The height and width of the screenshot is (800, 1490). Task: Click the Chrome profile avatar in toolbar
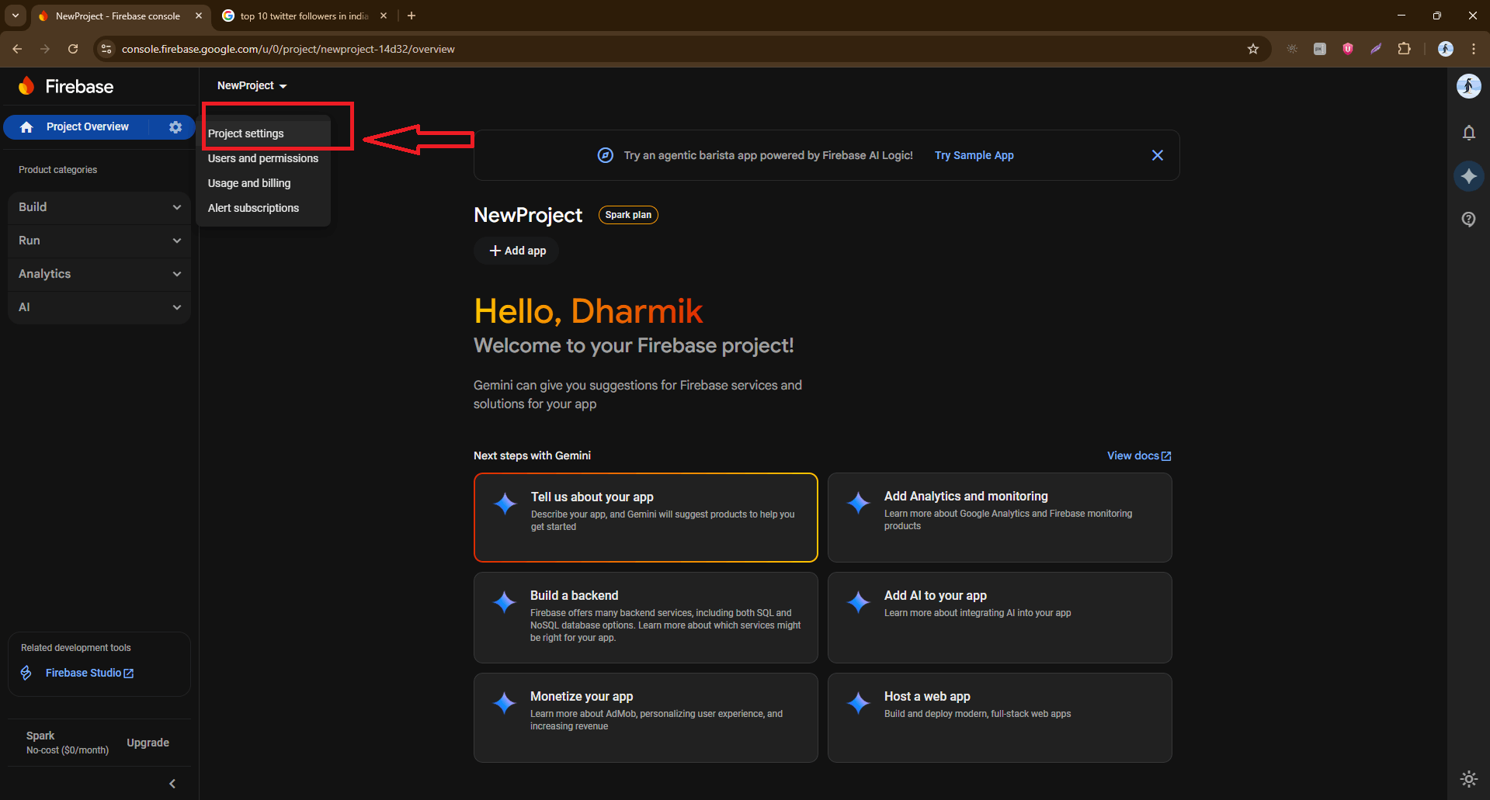pyautogui.click(x=1445, y=49)
